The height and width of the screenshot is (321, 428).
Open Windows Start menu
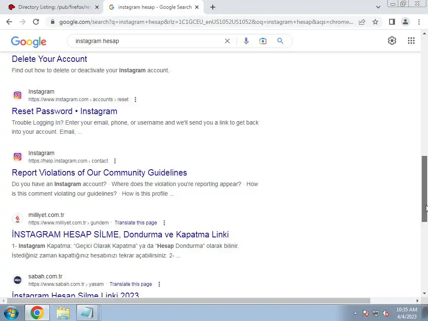[11, 313]
